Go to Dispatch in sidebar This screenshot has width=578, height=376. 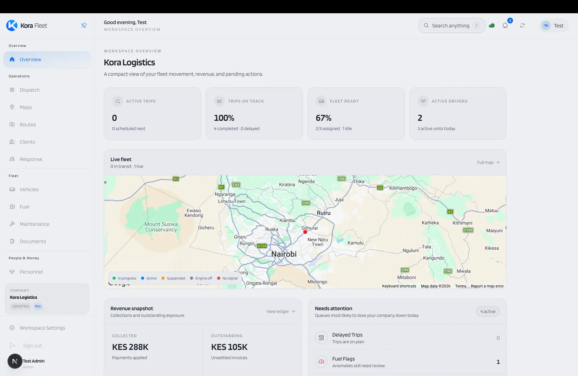coord(47,90)
